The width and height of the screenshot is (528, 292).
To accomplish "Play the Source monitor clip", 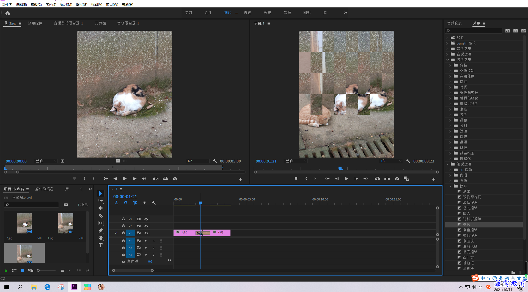I will 125,179.
